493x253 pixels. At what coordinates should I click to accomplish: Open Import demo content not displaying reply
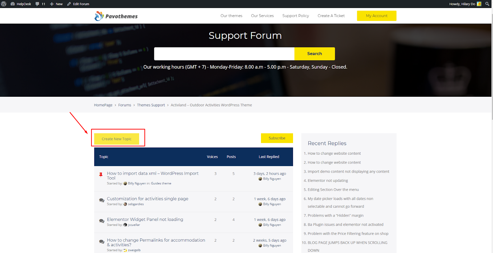pos(348,172)
